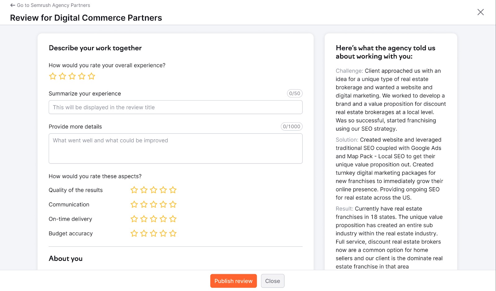Click the What went well details textarea
The image size is (496, 291).
tap(175, 148)
